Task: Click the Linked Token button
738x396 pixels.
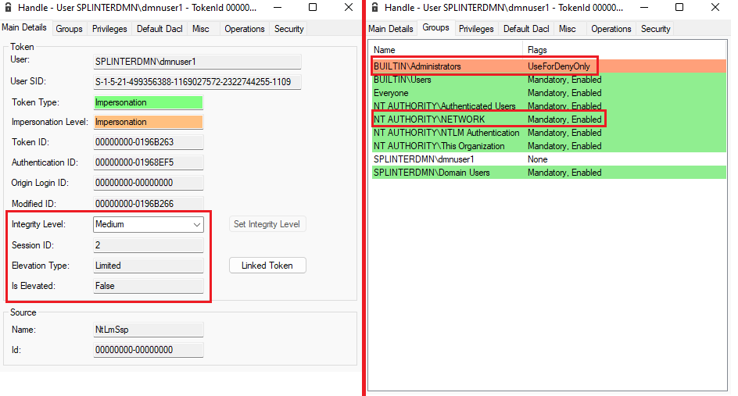Action: coord(267,266)
